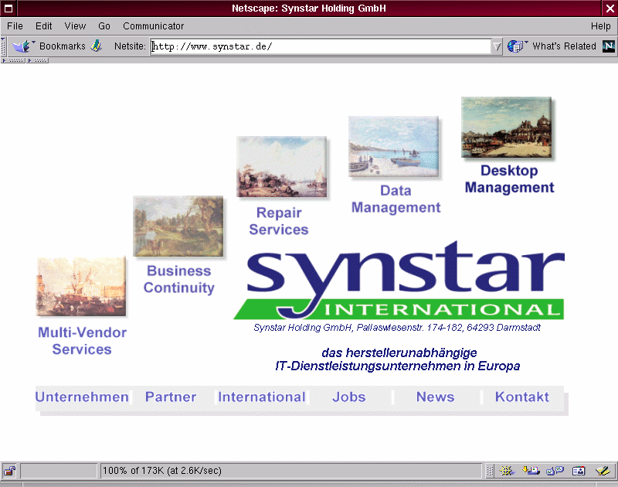Viewport: 618px width, 487px height.
Task: Click into the Netsite URL field
Action: point(321,47)
